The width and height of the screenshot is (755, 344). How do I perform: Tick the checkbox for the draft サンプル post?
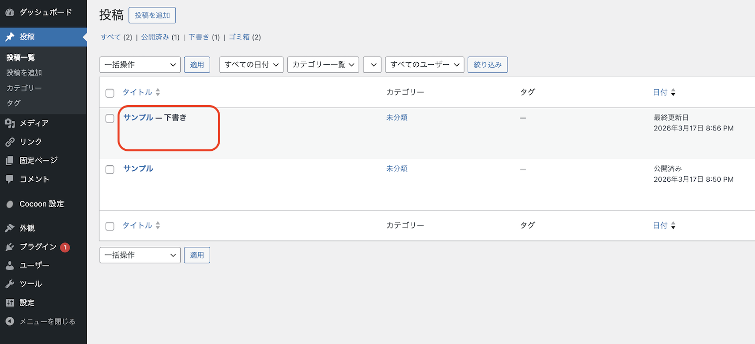[x=110, y=118]
